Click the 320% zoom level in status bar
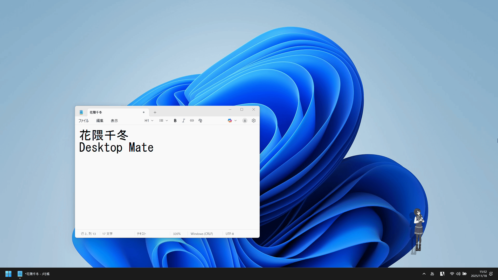The height and width of the screenshot is (280, 498). (x=177, y=234)
